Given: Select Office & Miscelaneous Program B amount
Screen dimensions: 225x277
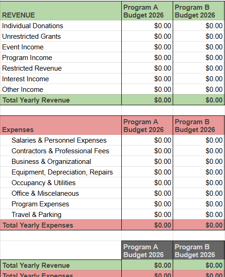Looking at the screenshot, I should (x=199, y=193).
